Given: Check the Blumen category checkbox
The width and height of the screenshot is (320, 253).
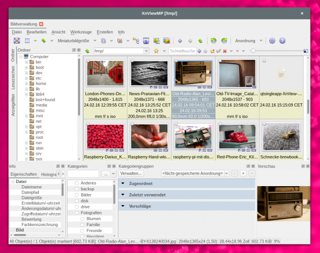Looking at the screenshot, I should coord(82,219).
